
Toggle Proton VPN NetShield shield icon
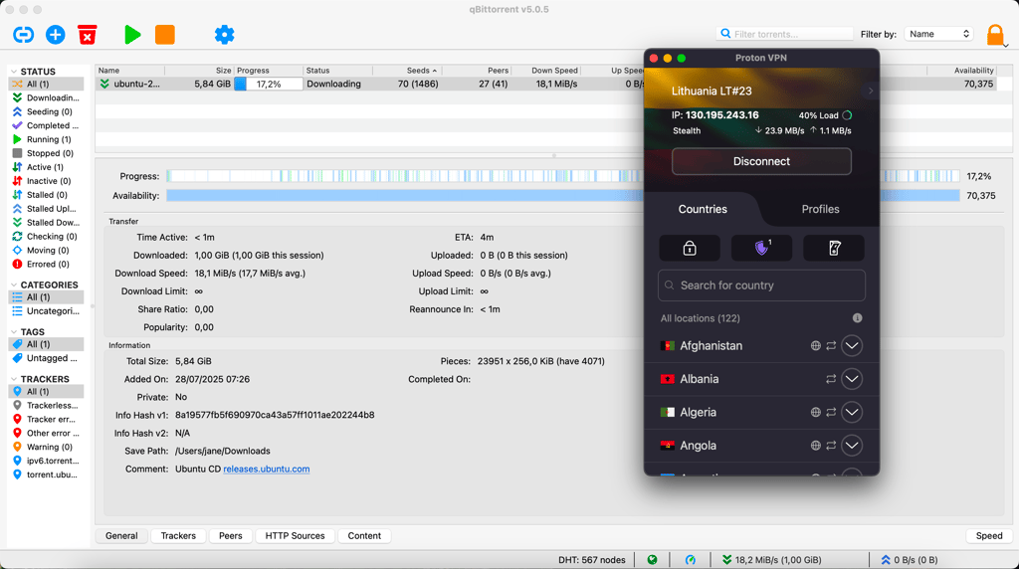[761, 248]
